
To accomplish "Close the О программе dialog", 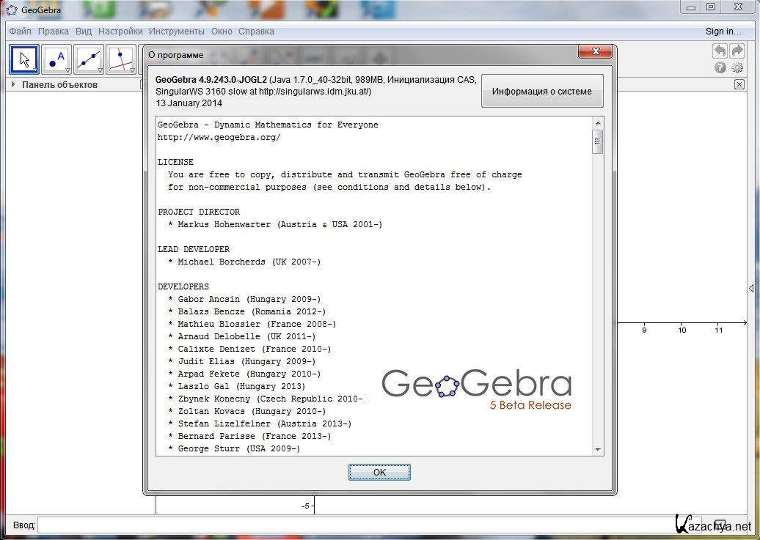I will coord(595,51).
